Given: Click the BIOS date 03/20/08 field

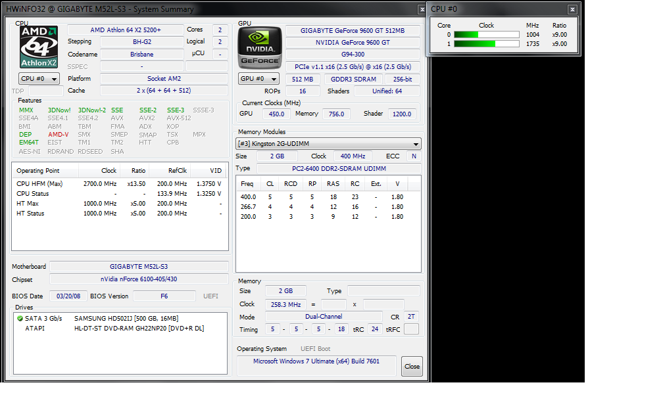Looking at the screenshot, I should [x=68, y=296].
